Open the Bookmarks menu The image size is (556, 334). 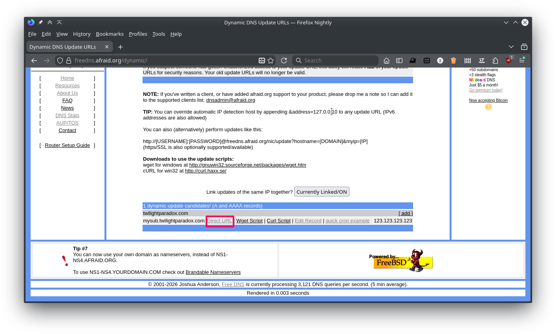(x=110, y=34)
